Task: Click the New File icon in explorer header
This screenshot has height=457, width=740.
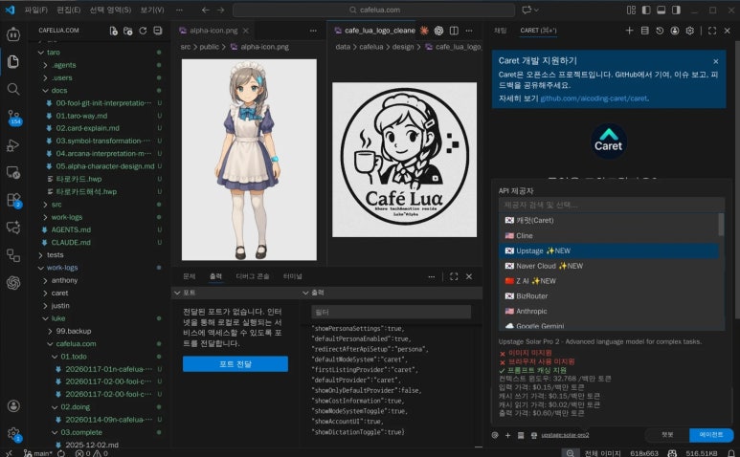Action: click(x=114, y=31)
